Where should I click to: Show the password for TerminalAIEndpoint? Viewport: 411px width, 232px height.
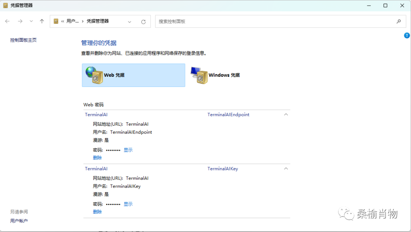click(128, 150)
